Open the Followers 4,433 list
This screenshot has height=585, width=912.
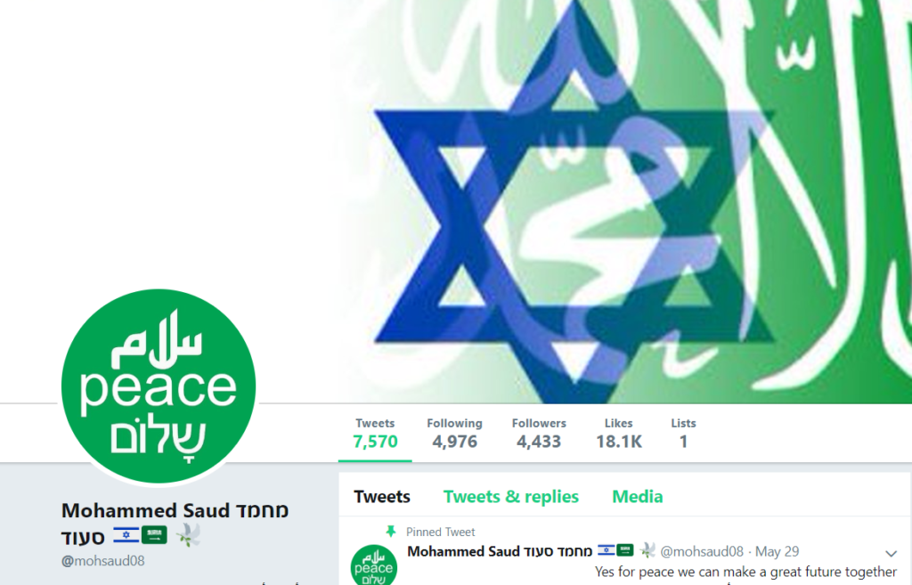point(539,434)
